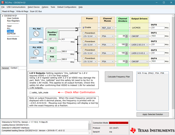Screen dimensions: 175x135
Task: Click the PSA column header in solutions list
Action: pos(157,73)
